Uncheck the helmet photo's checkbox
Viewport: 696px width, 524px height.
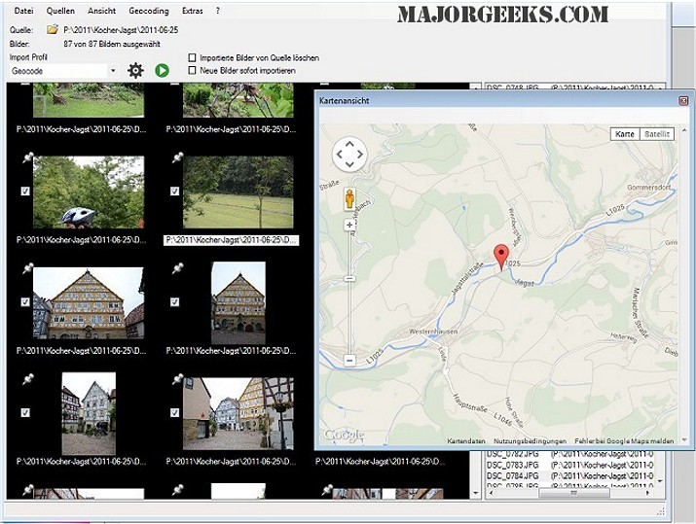pos(25,192)
